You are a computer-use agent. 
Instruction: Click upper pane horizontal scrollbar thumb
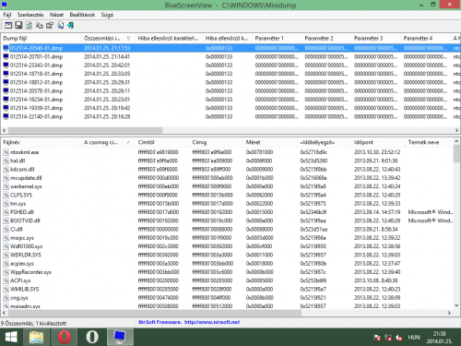click(x=85, y=130)
